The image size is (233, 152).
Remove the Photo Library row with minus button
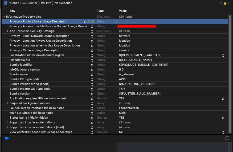[92, 22]
